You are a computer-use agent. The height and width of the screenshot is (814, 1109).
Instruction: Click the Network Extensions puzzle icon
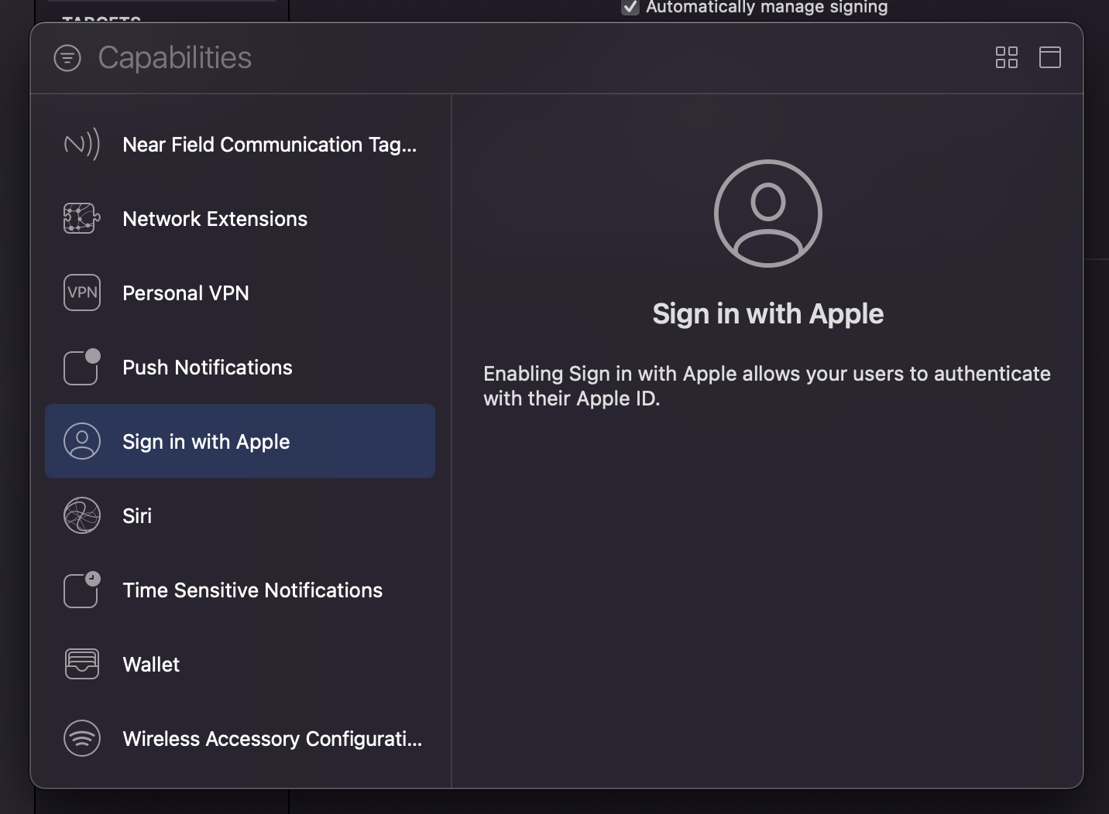[81, 219]
